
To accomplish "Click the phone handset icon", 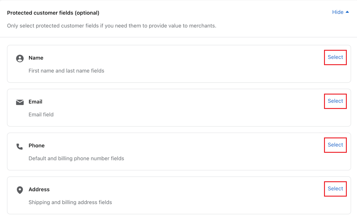I will (20, 146).
